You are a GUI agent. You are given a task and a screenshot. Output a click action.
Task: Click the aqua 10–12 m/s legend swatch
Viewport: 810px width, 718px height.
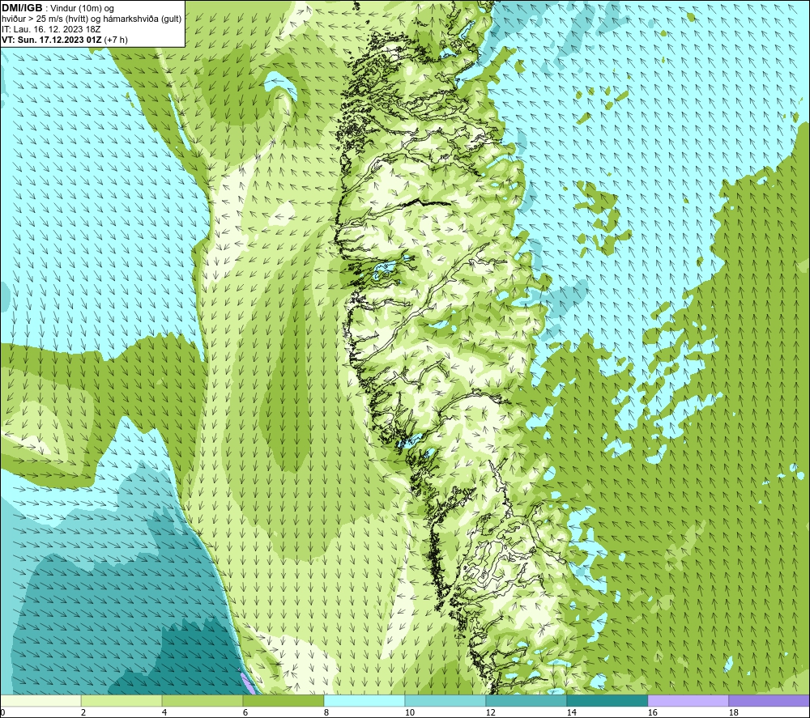(446, 700)
